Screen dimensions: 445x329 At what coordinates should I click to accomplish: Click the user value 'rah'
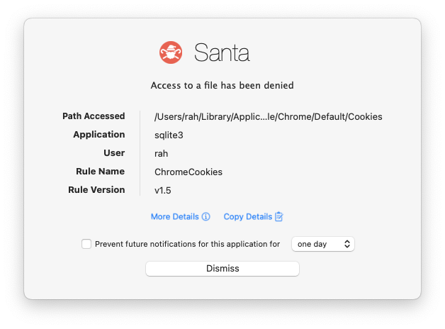click(x=162, y=153)
